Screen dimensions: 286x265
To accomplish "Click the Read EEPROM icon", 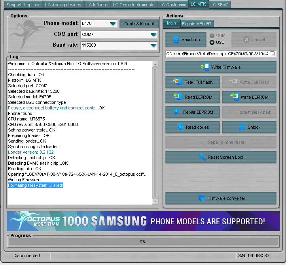I will tap(178, 97).
